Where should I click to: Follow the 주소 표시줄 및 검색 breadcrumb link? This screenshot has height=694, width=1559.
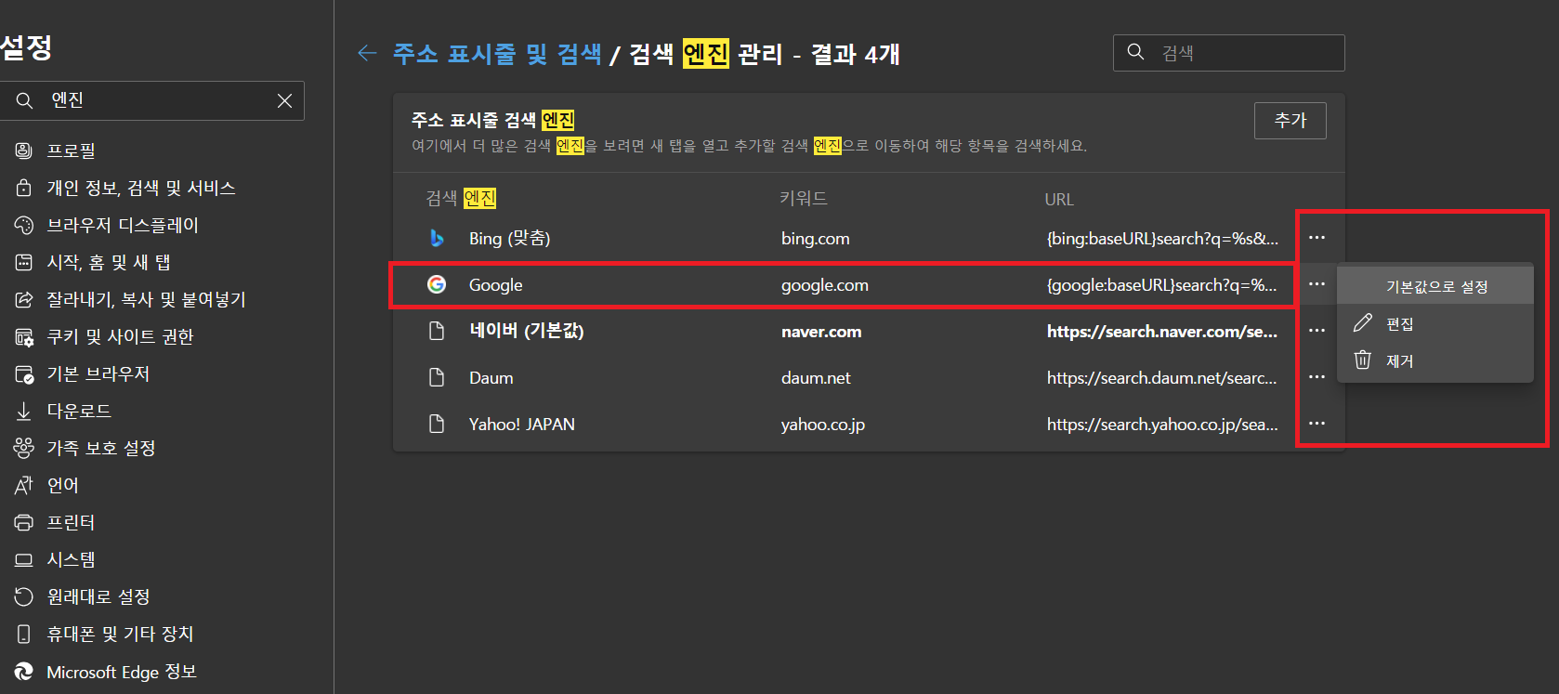[497, 54]
